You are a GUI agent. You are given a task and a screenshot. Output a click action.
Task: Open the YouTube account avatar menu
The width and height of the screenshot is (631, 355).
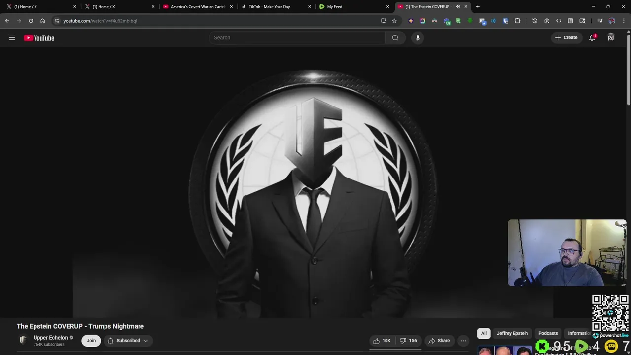[x=611, y=38]
